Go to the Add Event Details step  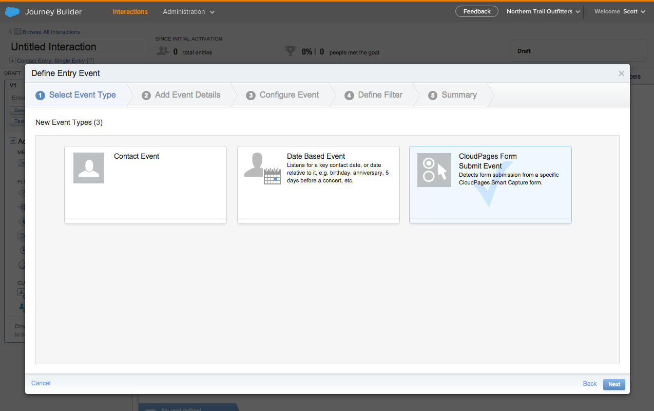[187, 95]
